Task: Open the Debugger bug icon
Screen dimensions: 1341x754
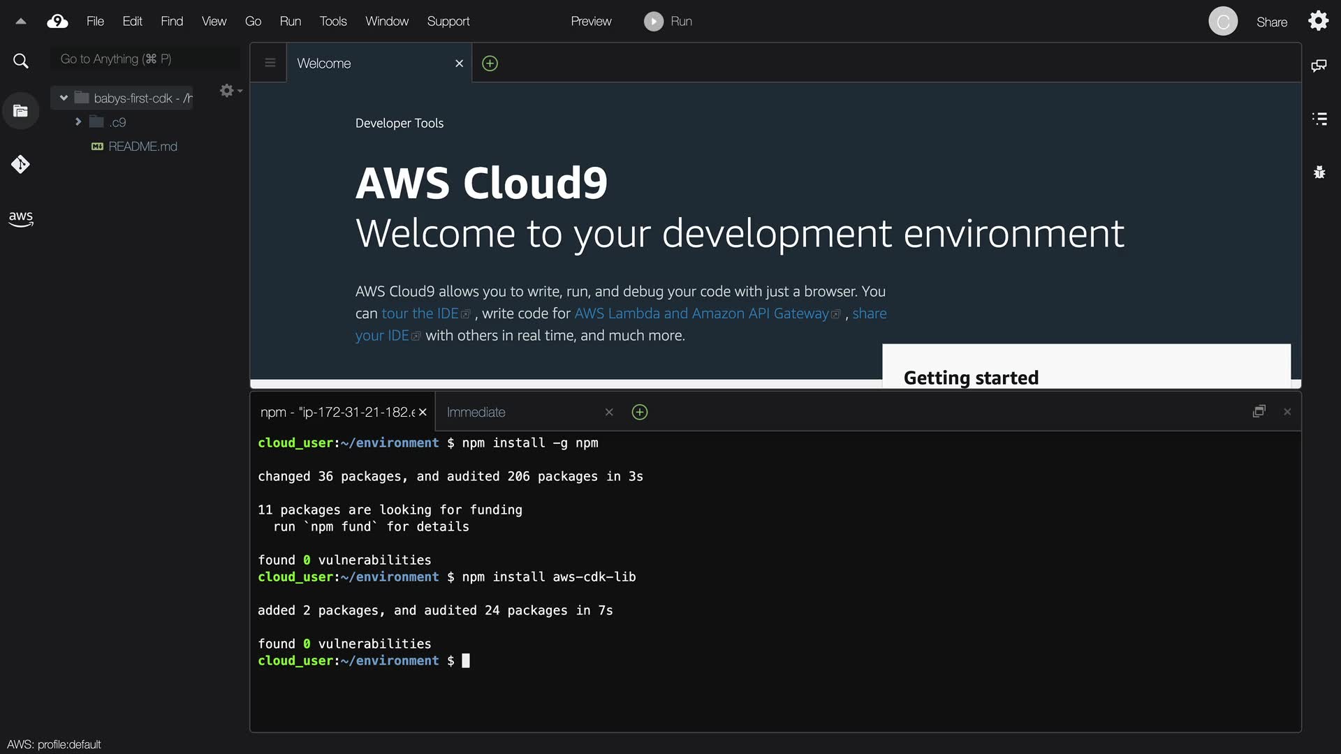Action: (1319, 172)
